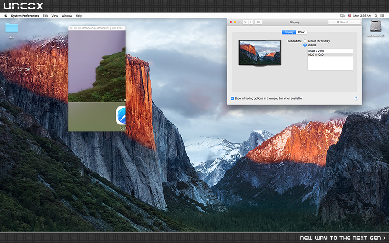Switch to the Display tab

[289, 32]
